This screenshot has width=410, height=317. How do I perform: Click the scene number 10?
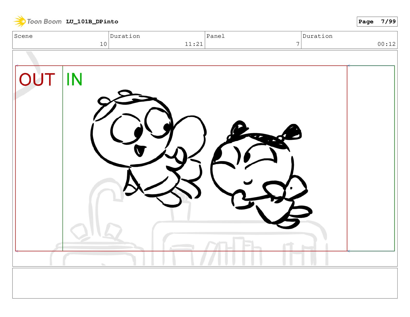coord(103,44)
